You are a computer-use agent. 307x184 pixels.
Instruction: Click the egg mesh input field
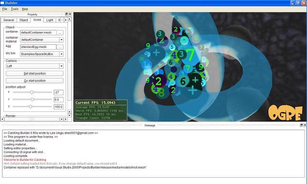(x=38, y=47)
